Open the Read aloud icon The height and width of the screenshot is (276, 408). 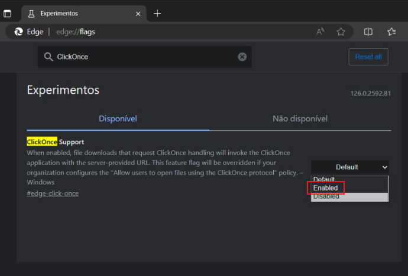tap(320, 32)
